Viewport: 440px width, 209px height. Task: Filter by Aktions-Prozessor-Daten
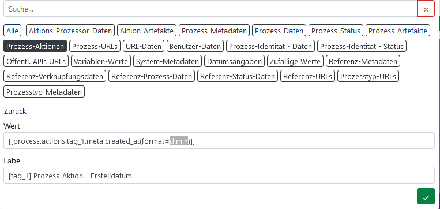coord(70,31)
